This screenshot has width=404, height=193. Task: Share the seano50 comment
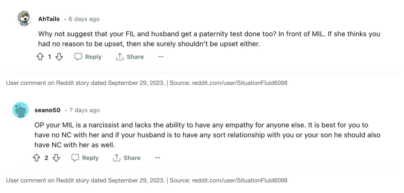coord(127,158)
